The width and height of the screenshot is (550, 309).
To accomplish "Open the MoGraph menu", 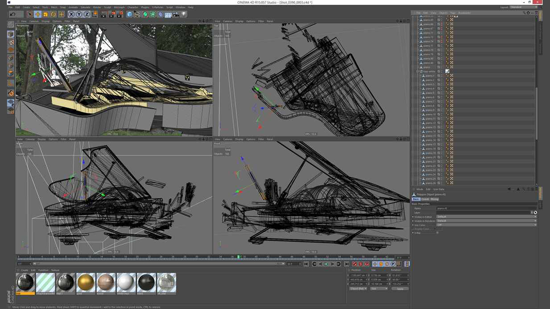I will [120, 7].
